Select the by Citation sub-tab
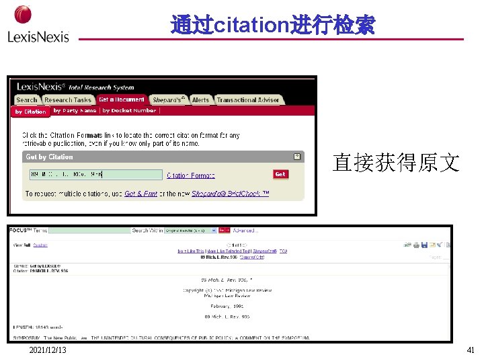The height and width of the screenshot is (363, 484). [x=30, y=112]
